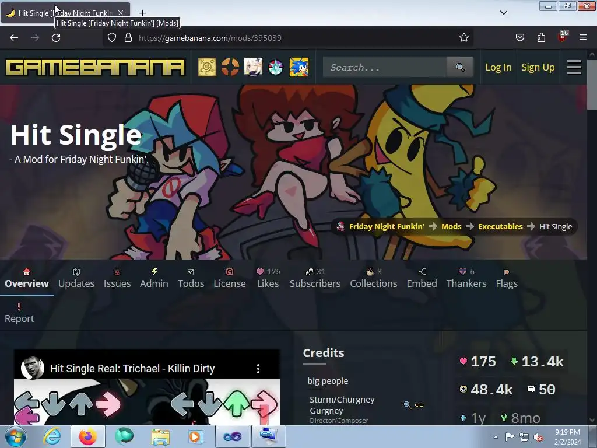The width and height of the screenshot is (597, 448).
Task: Close the Hit Single tab
Action: 120,13
